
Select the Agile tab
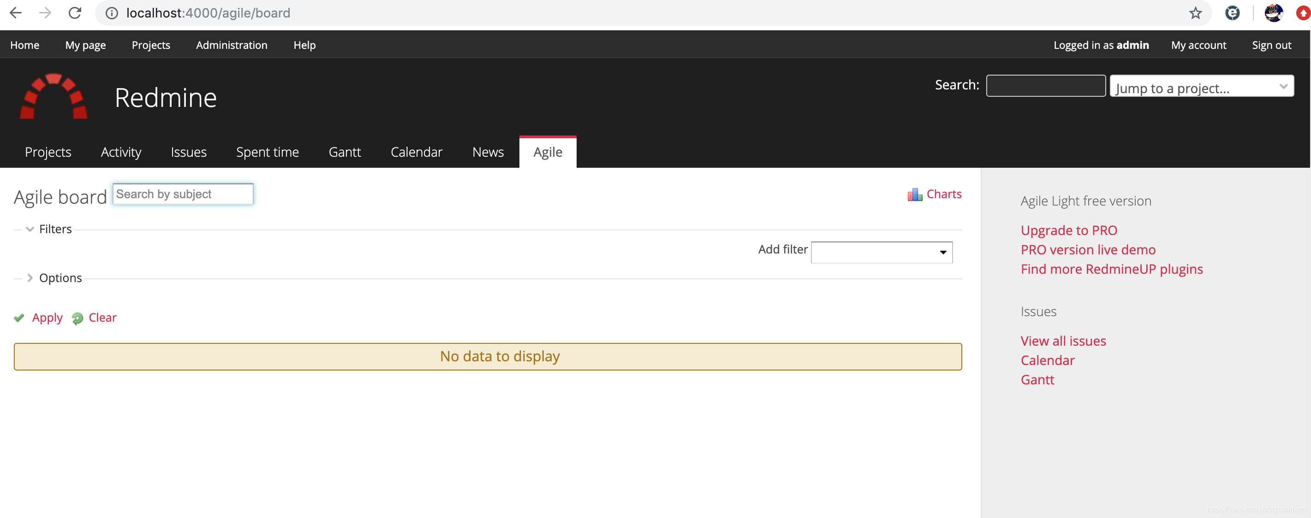(547, 151)
